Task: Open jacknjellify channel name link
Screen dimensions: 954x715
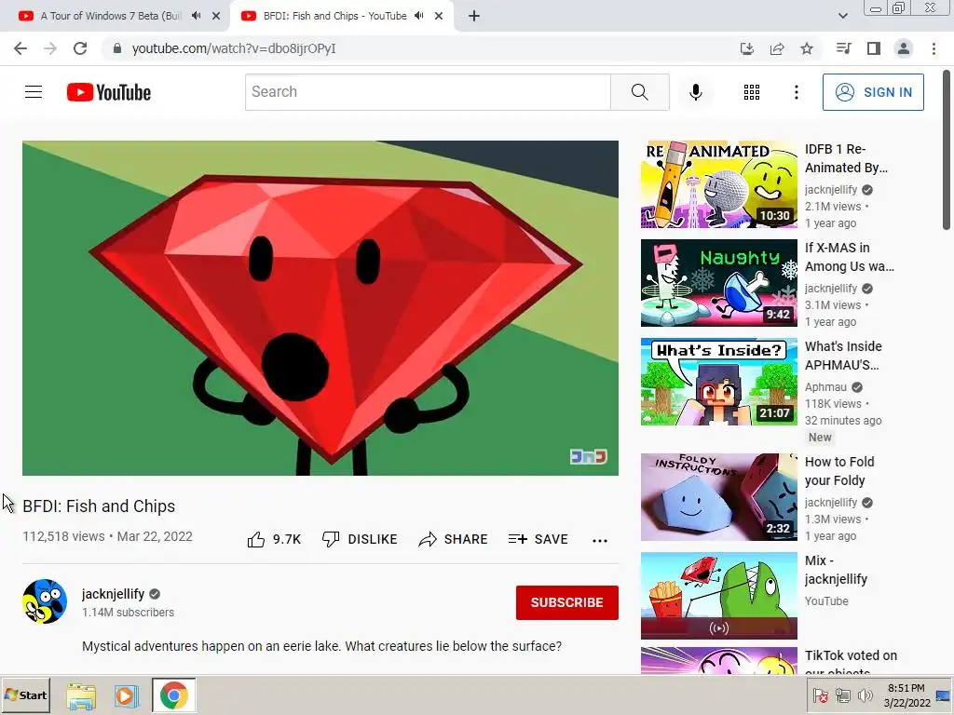Action: (x=113, y=594)
